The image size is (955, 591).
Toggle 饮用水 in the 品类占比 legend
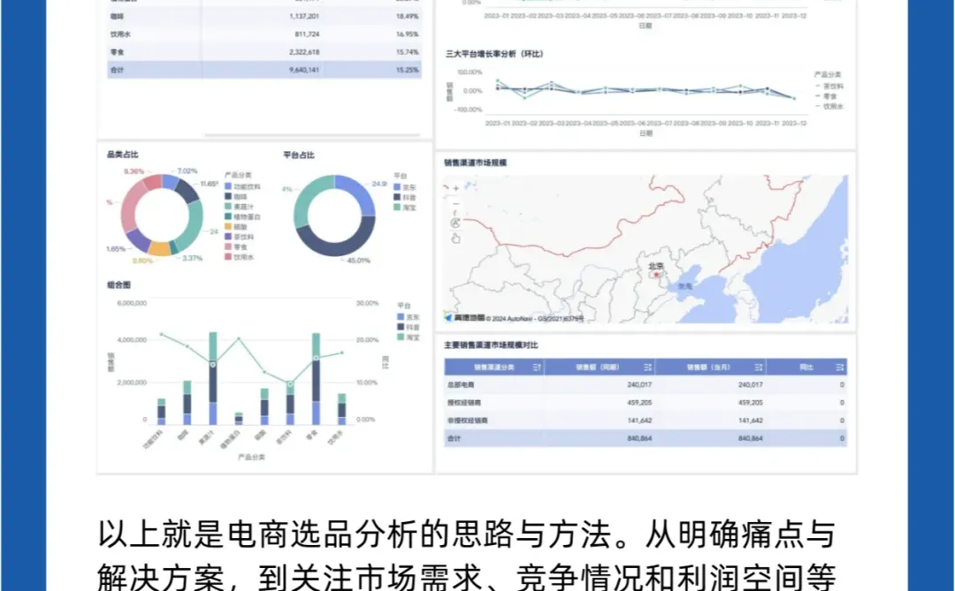(240, 257)
